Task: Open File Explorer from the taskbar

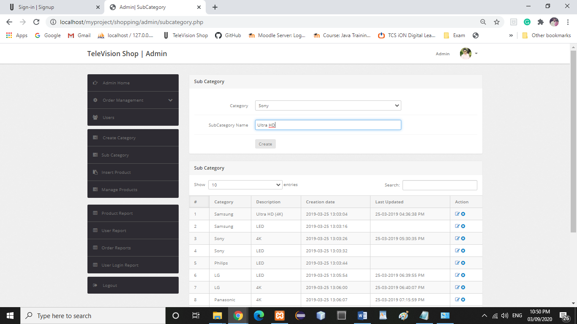Action: coord(217,316)
